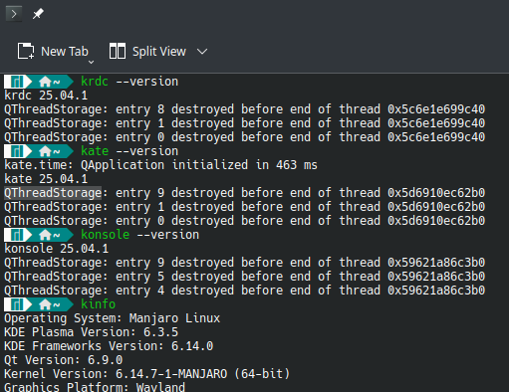The width and height of the screenshot is (509, 392).
Task: Click 'konsole 25.04.1' output line
Action: [57, 249]
